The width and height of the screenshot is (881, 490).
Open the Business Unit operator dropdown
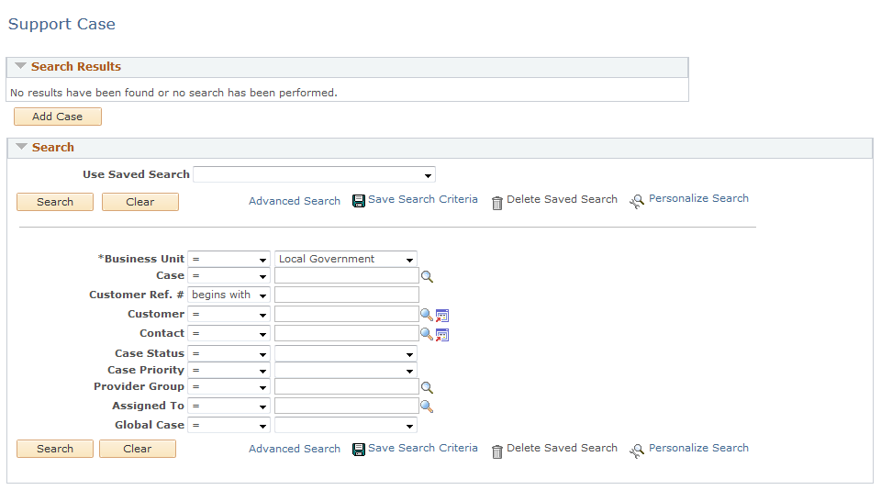coord(229,259)
